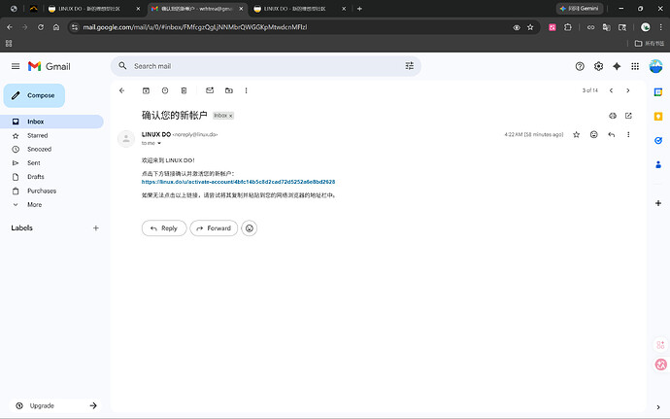Open Gemini sparkle icon in Gmail
Screen dimensions: 670x419
click(617, 66)
